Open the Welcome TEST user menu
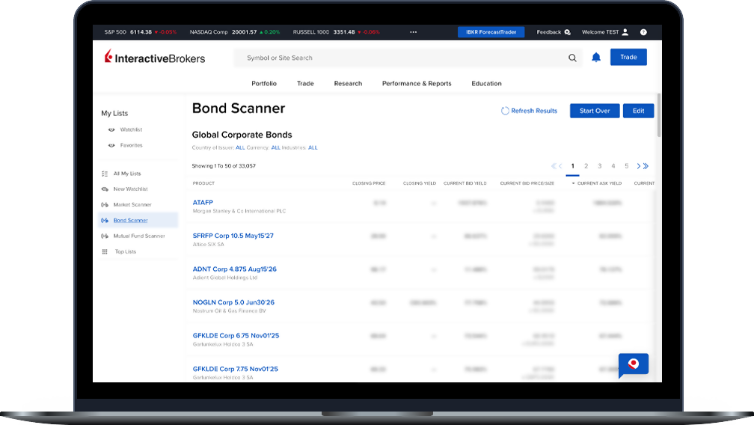This screenshot has width=754, height=425. click(604, 32)
